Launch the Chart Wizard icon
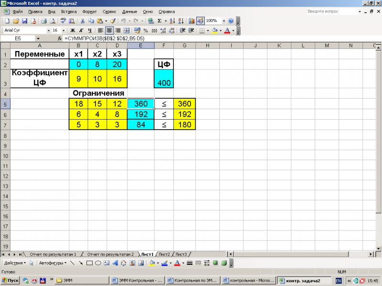The image size is (382, 286). 191,21
